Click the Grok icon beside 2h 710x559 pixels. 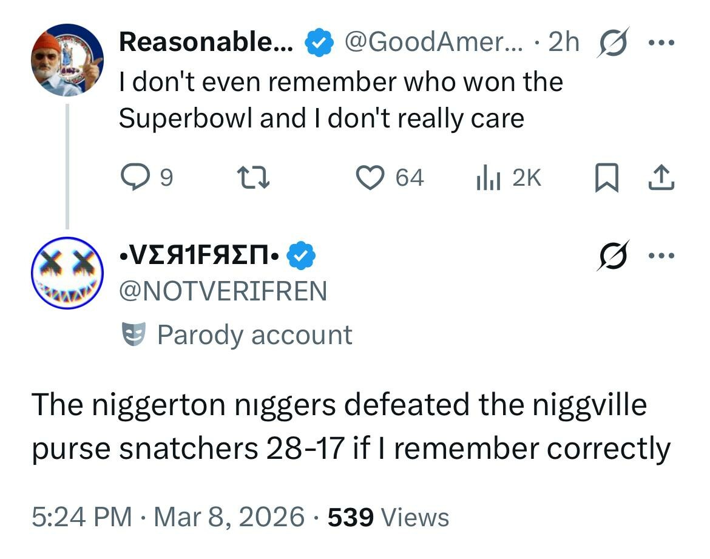(614, 43)
